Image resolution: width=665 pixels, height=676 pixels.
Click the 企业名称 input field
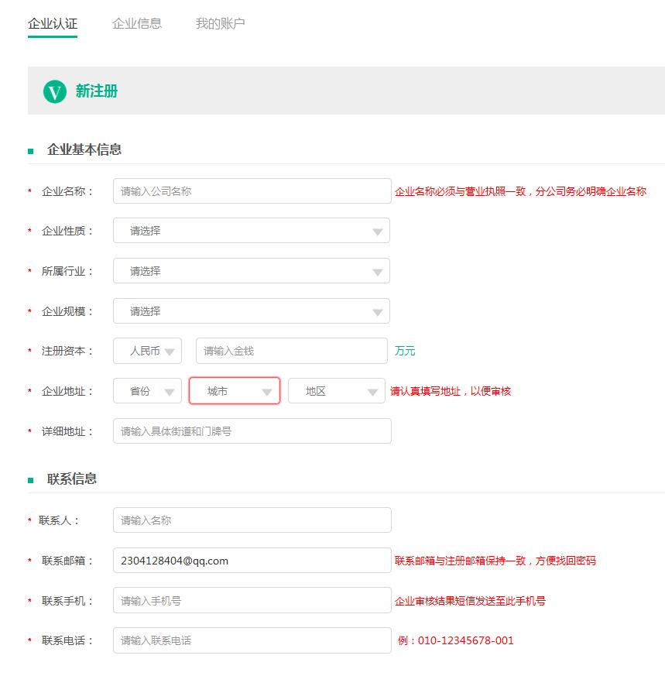(x=252, y=191)
